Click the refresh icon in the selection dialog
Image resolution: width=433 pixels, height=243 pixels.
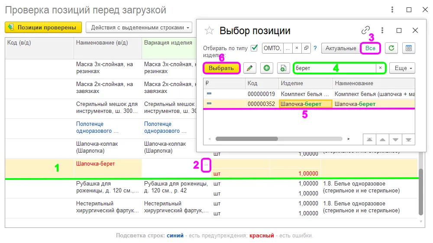[x=391, y=48]
